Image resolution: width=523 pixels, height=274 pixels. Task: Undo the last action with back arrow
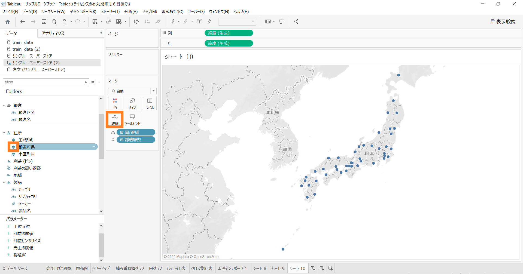click(x=23, y=22)
